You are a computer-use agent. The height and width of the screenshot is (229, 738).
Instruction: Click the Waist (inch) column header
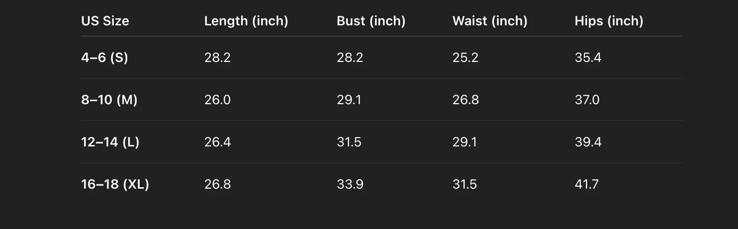(490, 21)
